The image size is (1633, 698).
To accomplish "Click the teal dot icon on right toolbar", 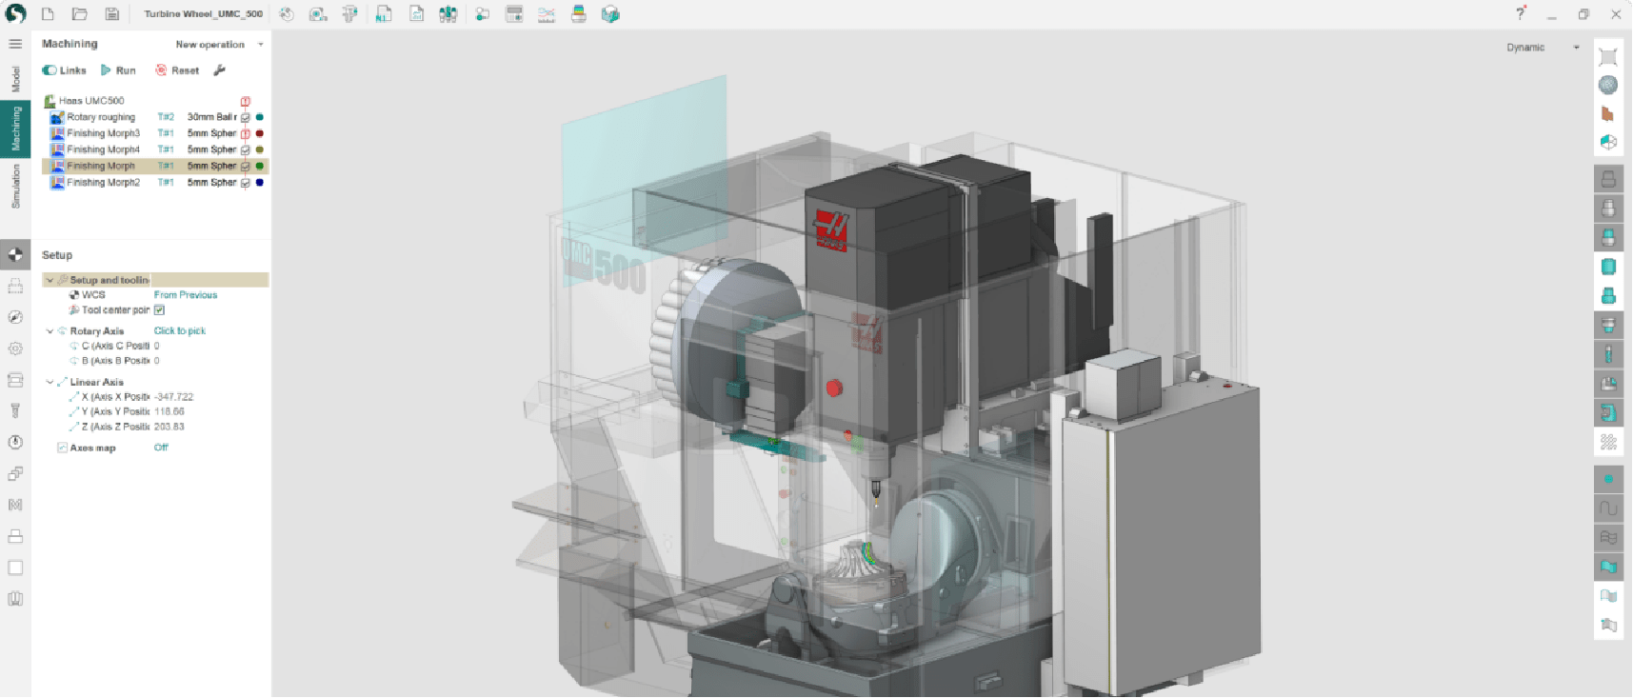I will (1608, 479).
